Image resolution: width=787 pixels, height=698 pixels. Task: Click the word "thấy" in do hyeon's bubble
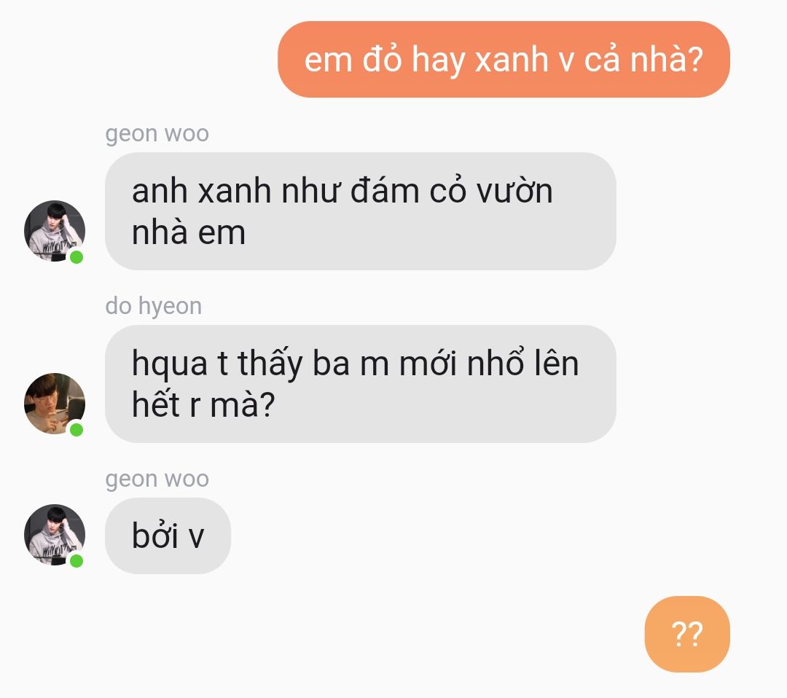click(270, 364)
